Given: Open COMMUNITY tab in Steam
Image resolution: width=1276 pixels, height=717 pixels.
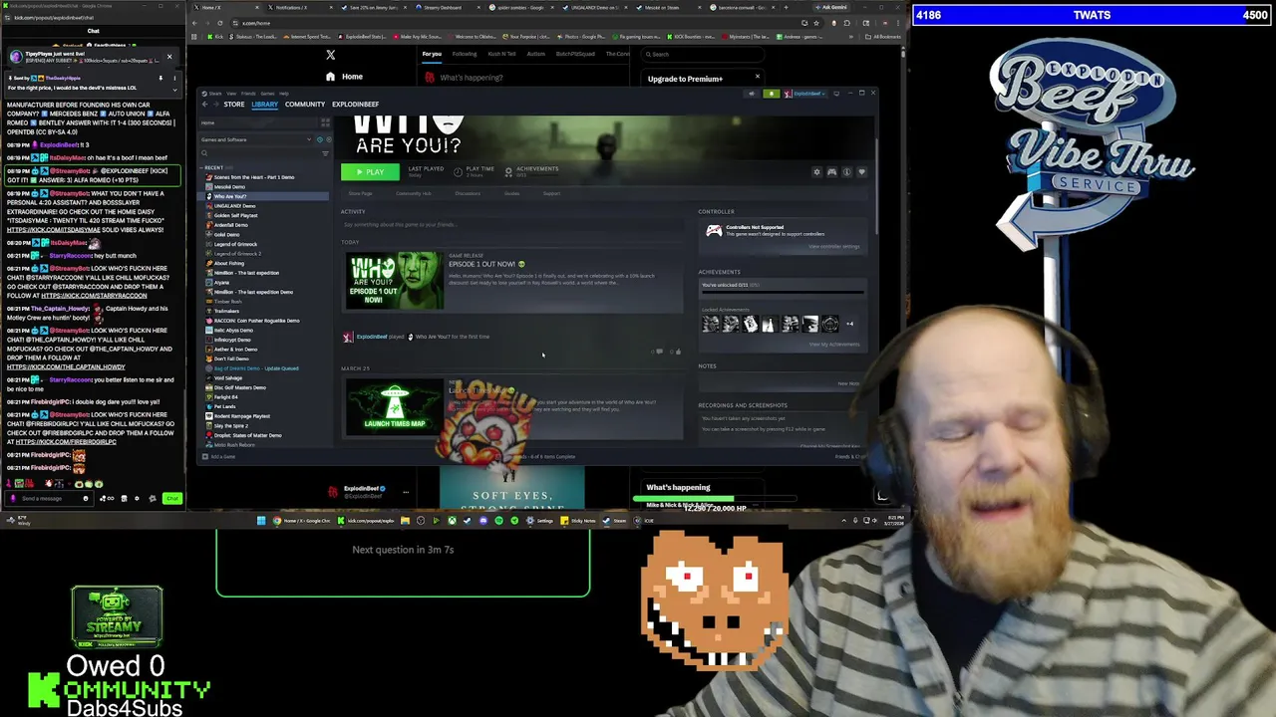Looking at the screenshot, I should tap(305, 105).
